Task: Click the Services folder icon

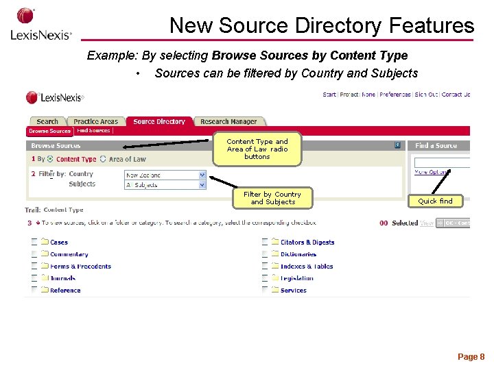Action: pyautogui.click(x=275, y=290)
